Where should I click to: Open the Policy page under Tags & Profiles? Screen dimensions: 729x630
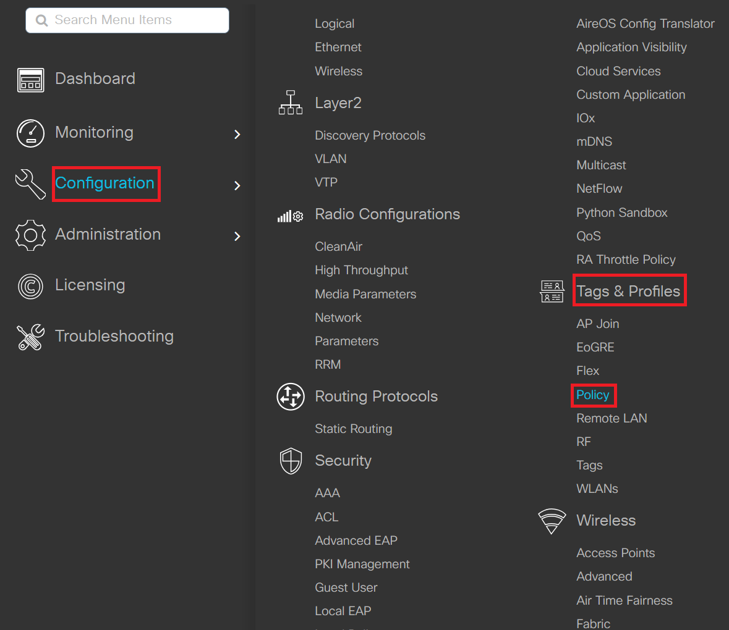pos(592,395)
